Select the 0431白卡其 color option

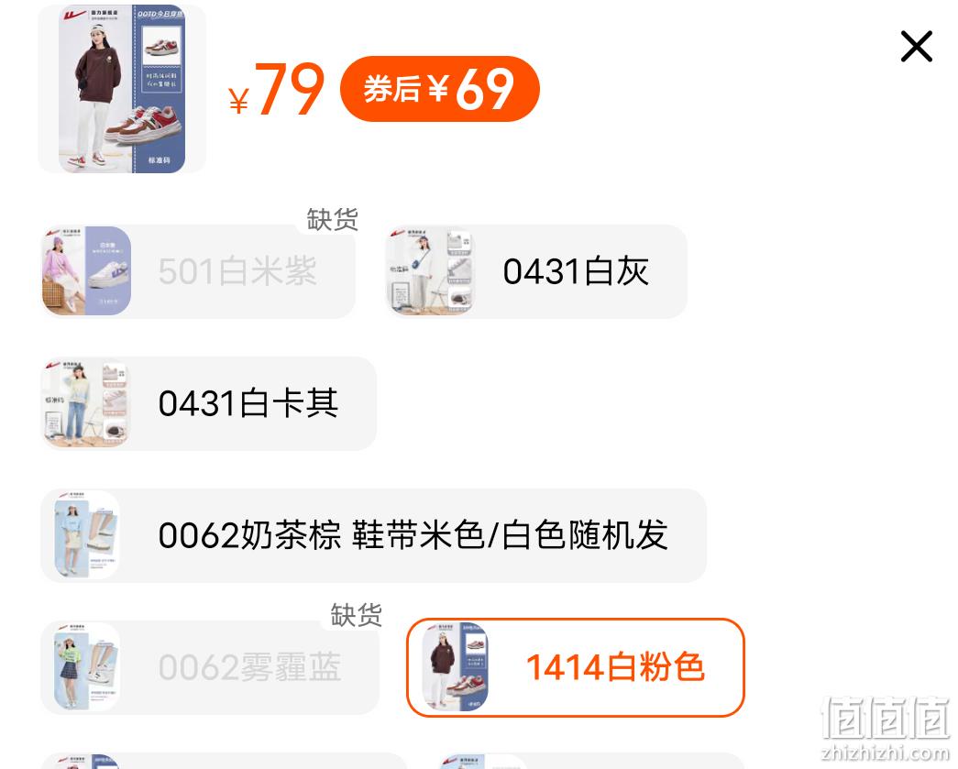[208, 403]
